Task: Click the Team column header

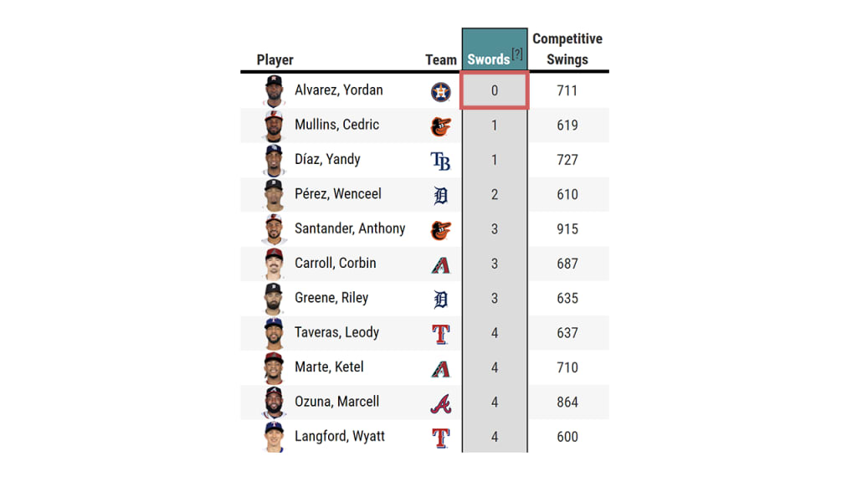Action: (x=440, y=60)
